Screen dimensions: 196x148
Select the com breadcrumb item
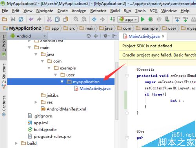tap(124, 28)
